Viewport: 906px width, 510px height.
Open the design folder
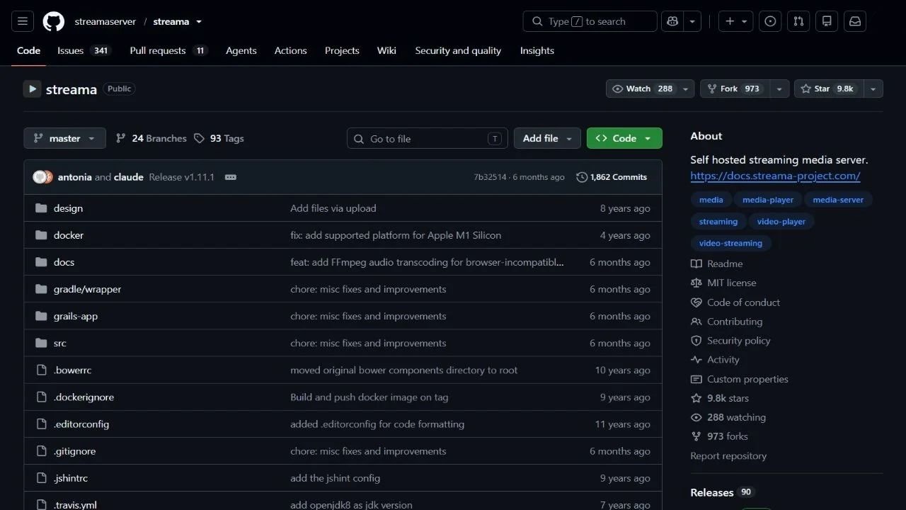[68, 208]
